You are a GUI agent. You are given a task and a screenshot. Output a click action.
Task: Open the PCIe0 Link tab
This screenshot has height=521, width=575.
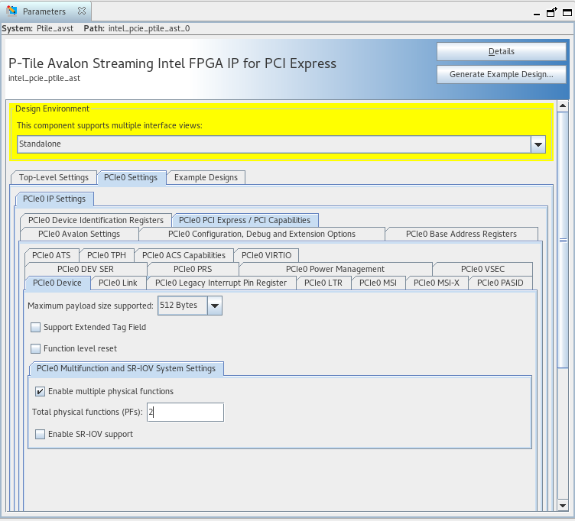coord(118,283)
